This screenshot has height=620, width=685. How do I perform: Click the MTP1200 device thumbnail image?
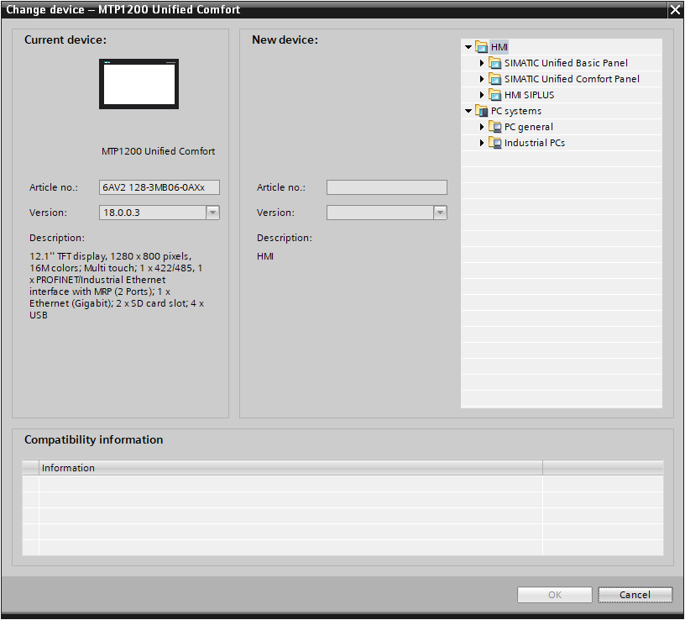139,84
